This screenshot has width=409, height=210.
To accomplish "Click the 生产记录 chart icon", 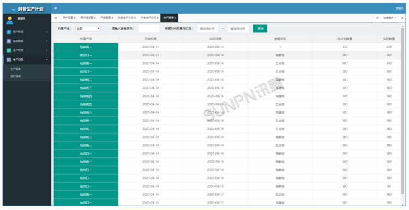I will tap(9, 60).
